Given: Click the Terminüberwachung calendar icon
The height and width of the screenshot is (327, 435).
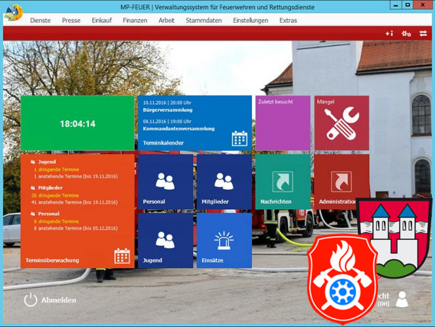Looking at the screenshot, I should point(122,256).
